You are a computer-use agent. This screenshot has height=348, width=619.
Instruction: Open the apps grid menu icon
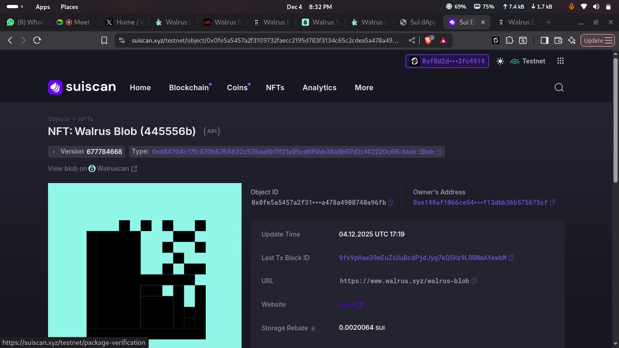click(561, 61)
